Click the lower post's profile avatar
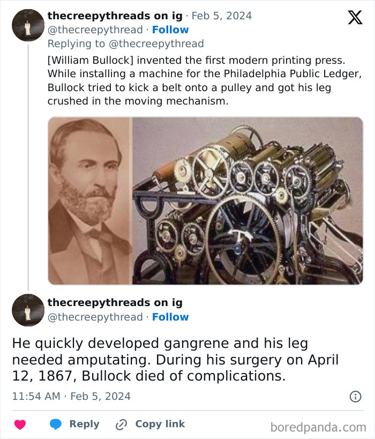The image size is (375, 439). 27,310
